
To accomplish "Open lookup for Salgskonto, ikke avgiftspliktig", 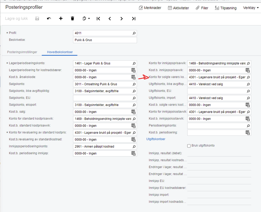I will (x=134, y=91).
